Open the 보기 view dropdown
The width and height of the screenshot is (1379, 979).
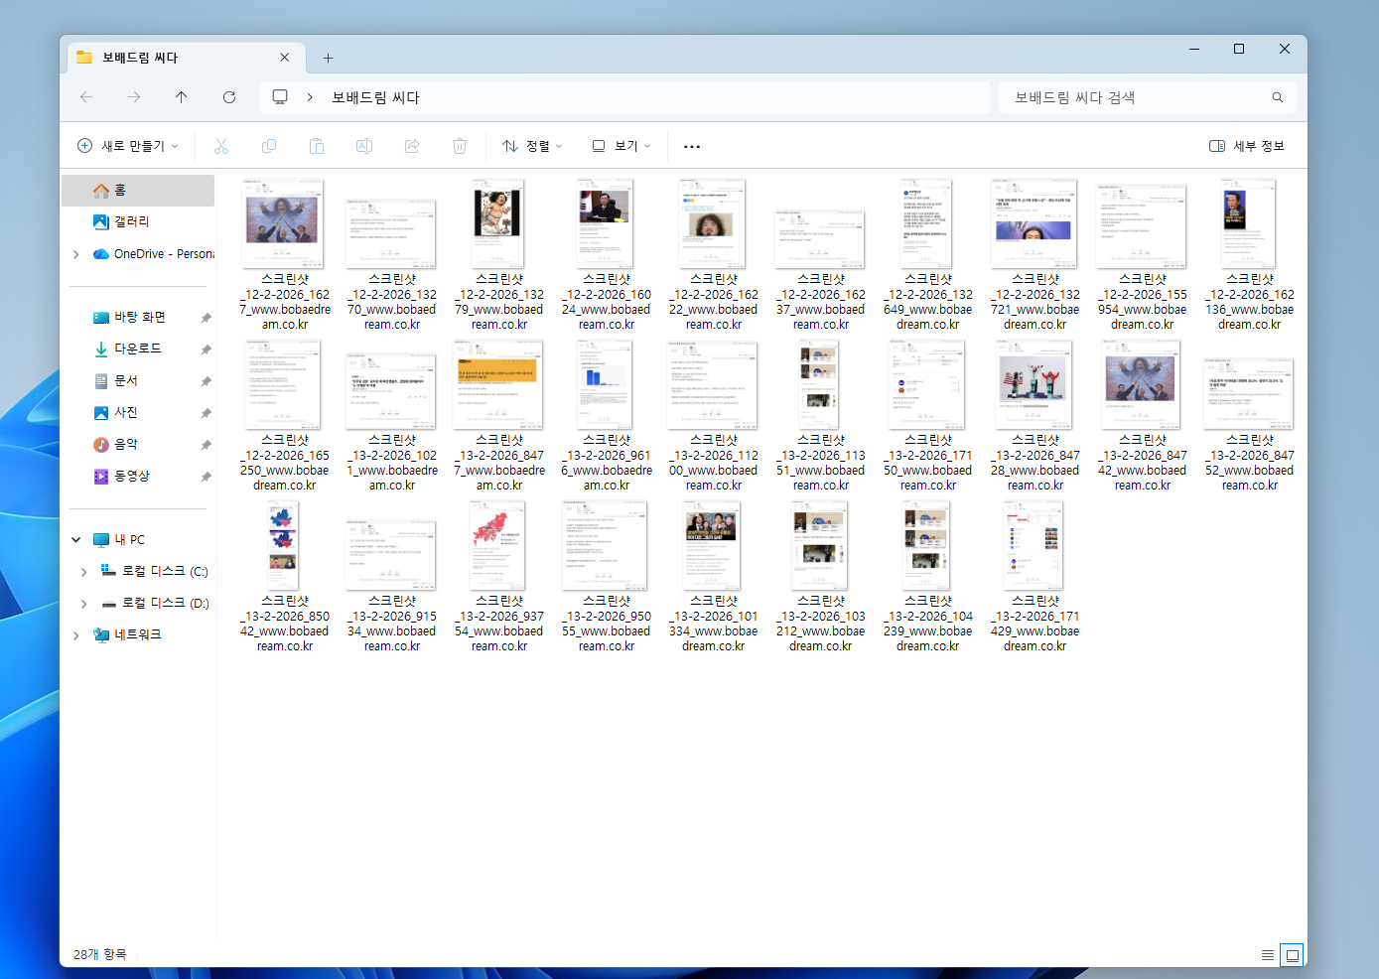tap(621, 146)
